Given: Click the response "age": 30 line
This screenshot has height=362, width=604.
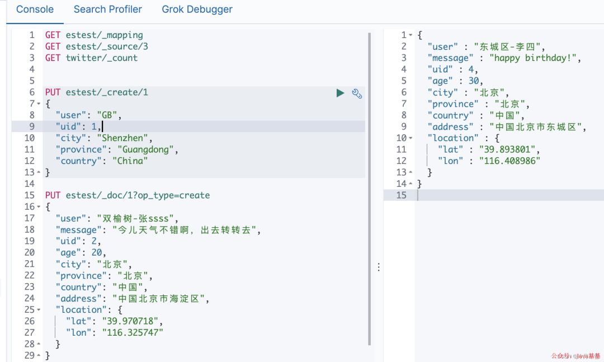Looking at the screenshot, I should click(x=456, y=81).
